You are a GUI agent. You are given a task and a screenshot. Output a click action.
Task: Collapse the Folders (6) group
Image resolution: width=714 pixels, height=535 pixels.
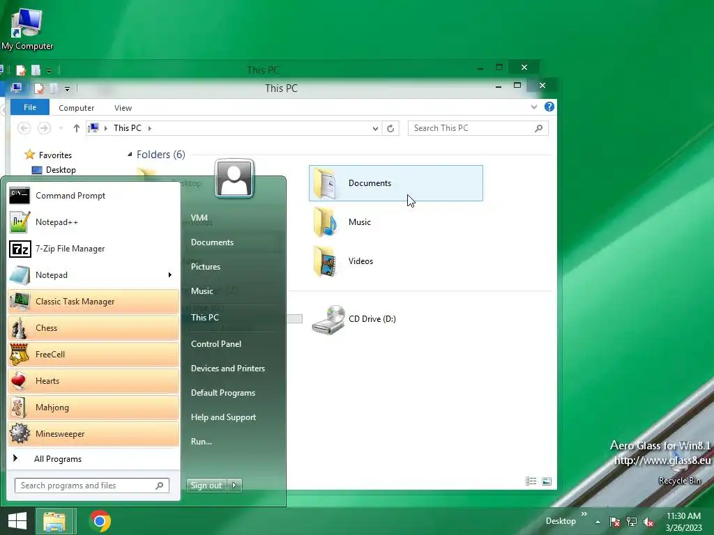click(130, 155)
